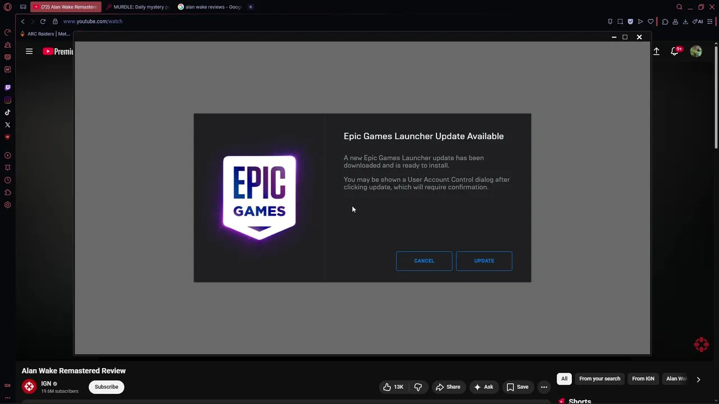Open Twitch in the sidebar

tap(7, 88)
